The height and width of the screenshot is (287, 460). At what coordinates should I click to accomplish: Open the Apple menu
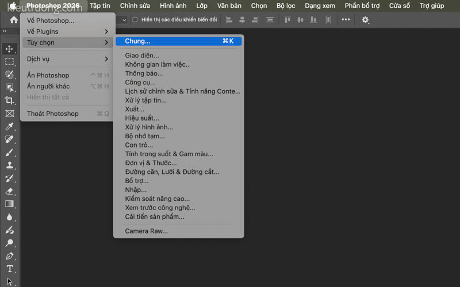click(12, 6)
